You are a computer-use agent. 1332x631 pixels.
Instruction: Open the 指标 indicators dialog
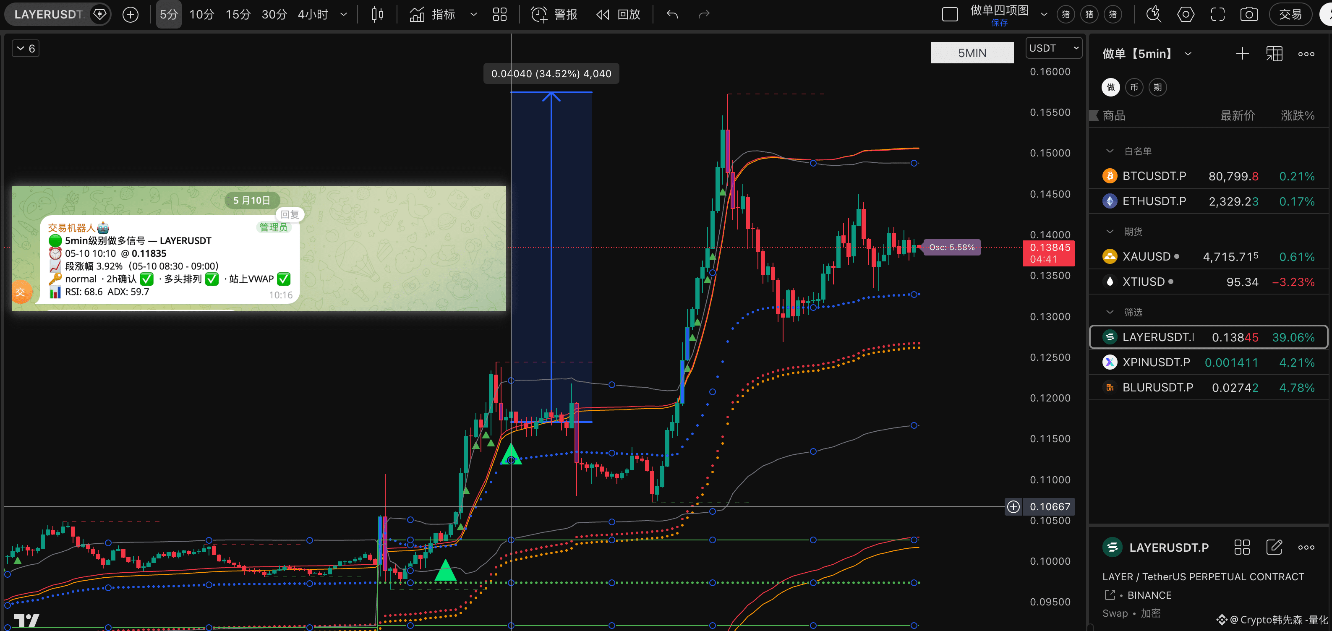432,14
